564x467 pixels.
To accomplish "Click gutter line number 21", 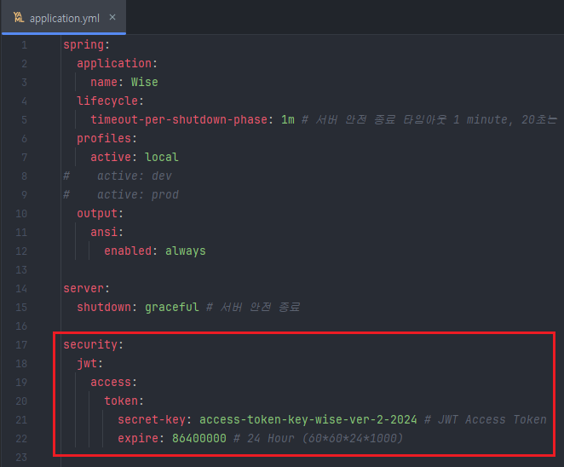I will click(x=21, y=419).
